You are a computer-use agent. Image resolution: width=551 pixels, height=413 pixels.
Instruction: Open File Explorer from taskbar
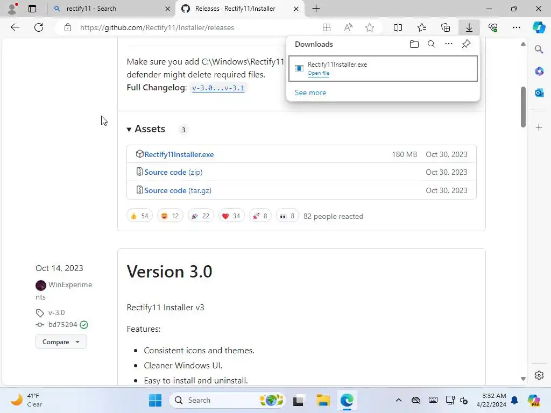(323, 400)
